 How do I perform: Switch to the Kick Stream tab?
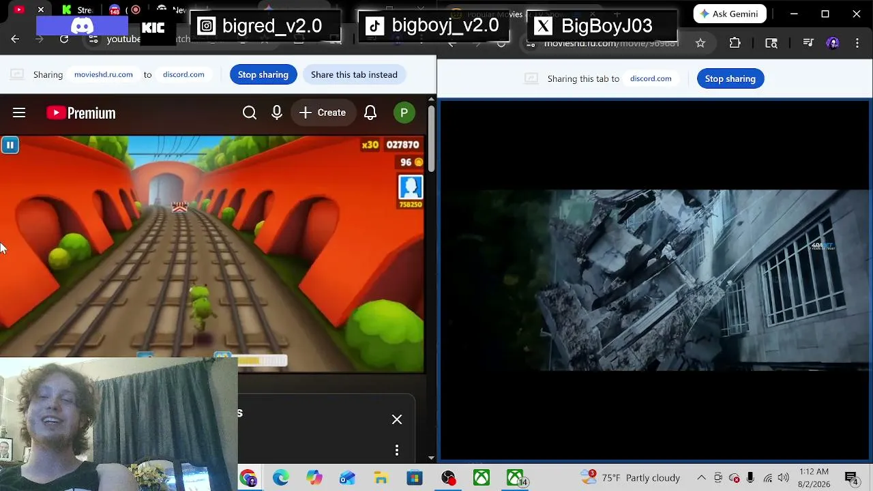point(77,10)
